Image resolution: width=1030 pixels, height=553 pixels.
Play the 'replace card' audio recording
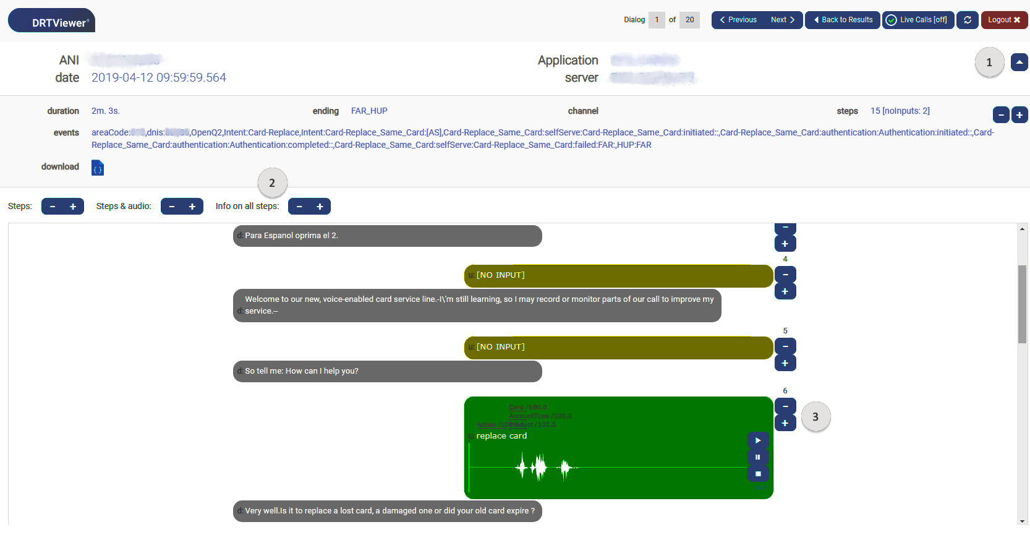(757, 440)
